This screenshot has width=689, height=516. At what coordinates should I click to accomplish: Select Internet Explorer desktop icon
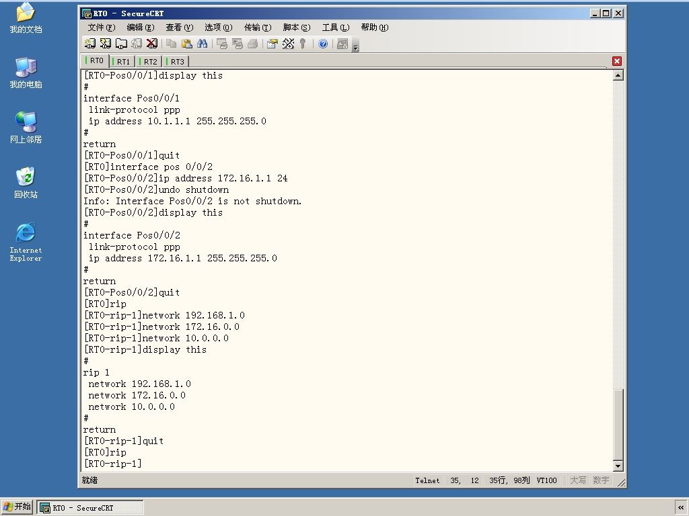point(26,242)
